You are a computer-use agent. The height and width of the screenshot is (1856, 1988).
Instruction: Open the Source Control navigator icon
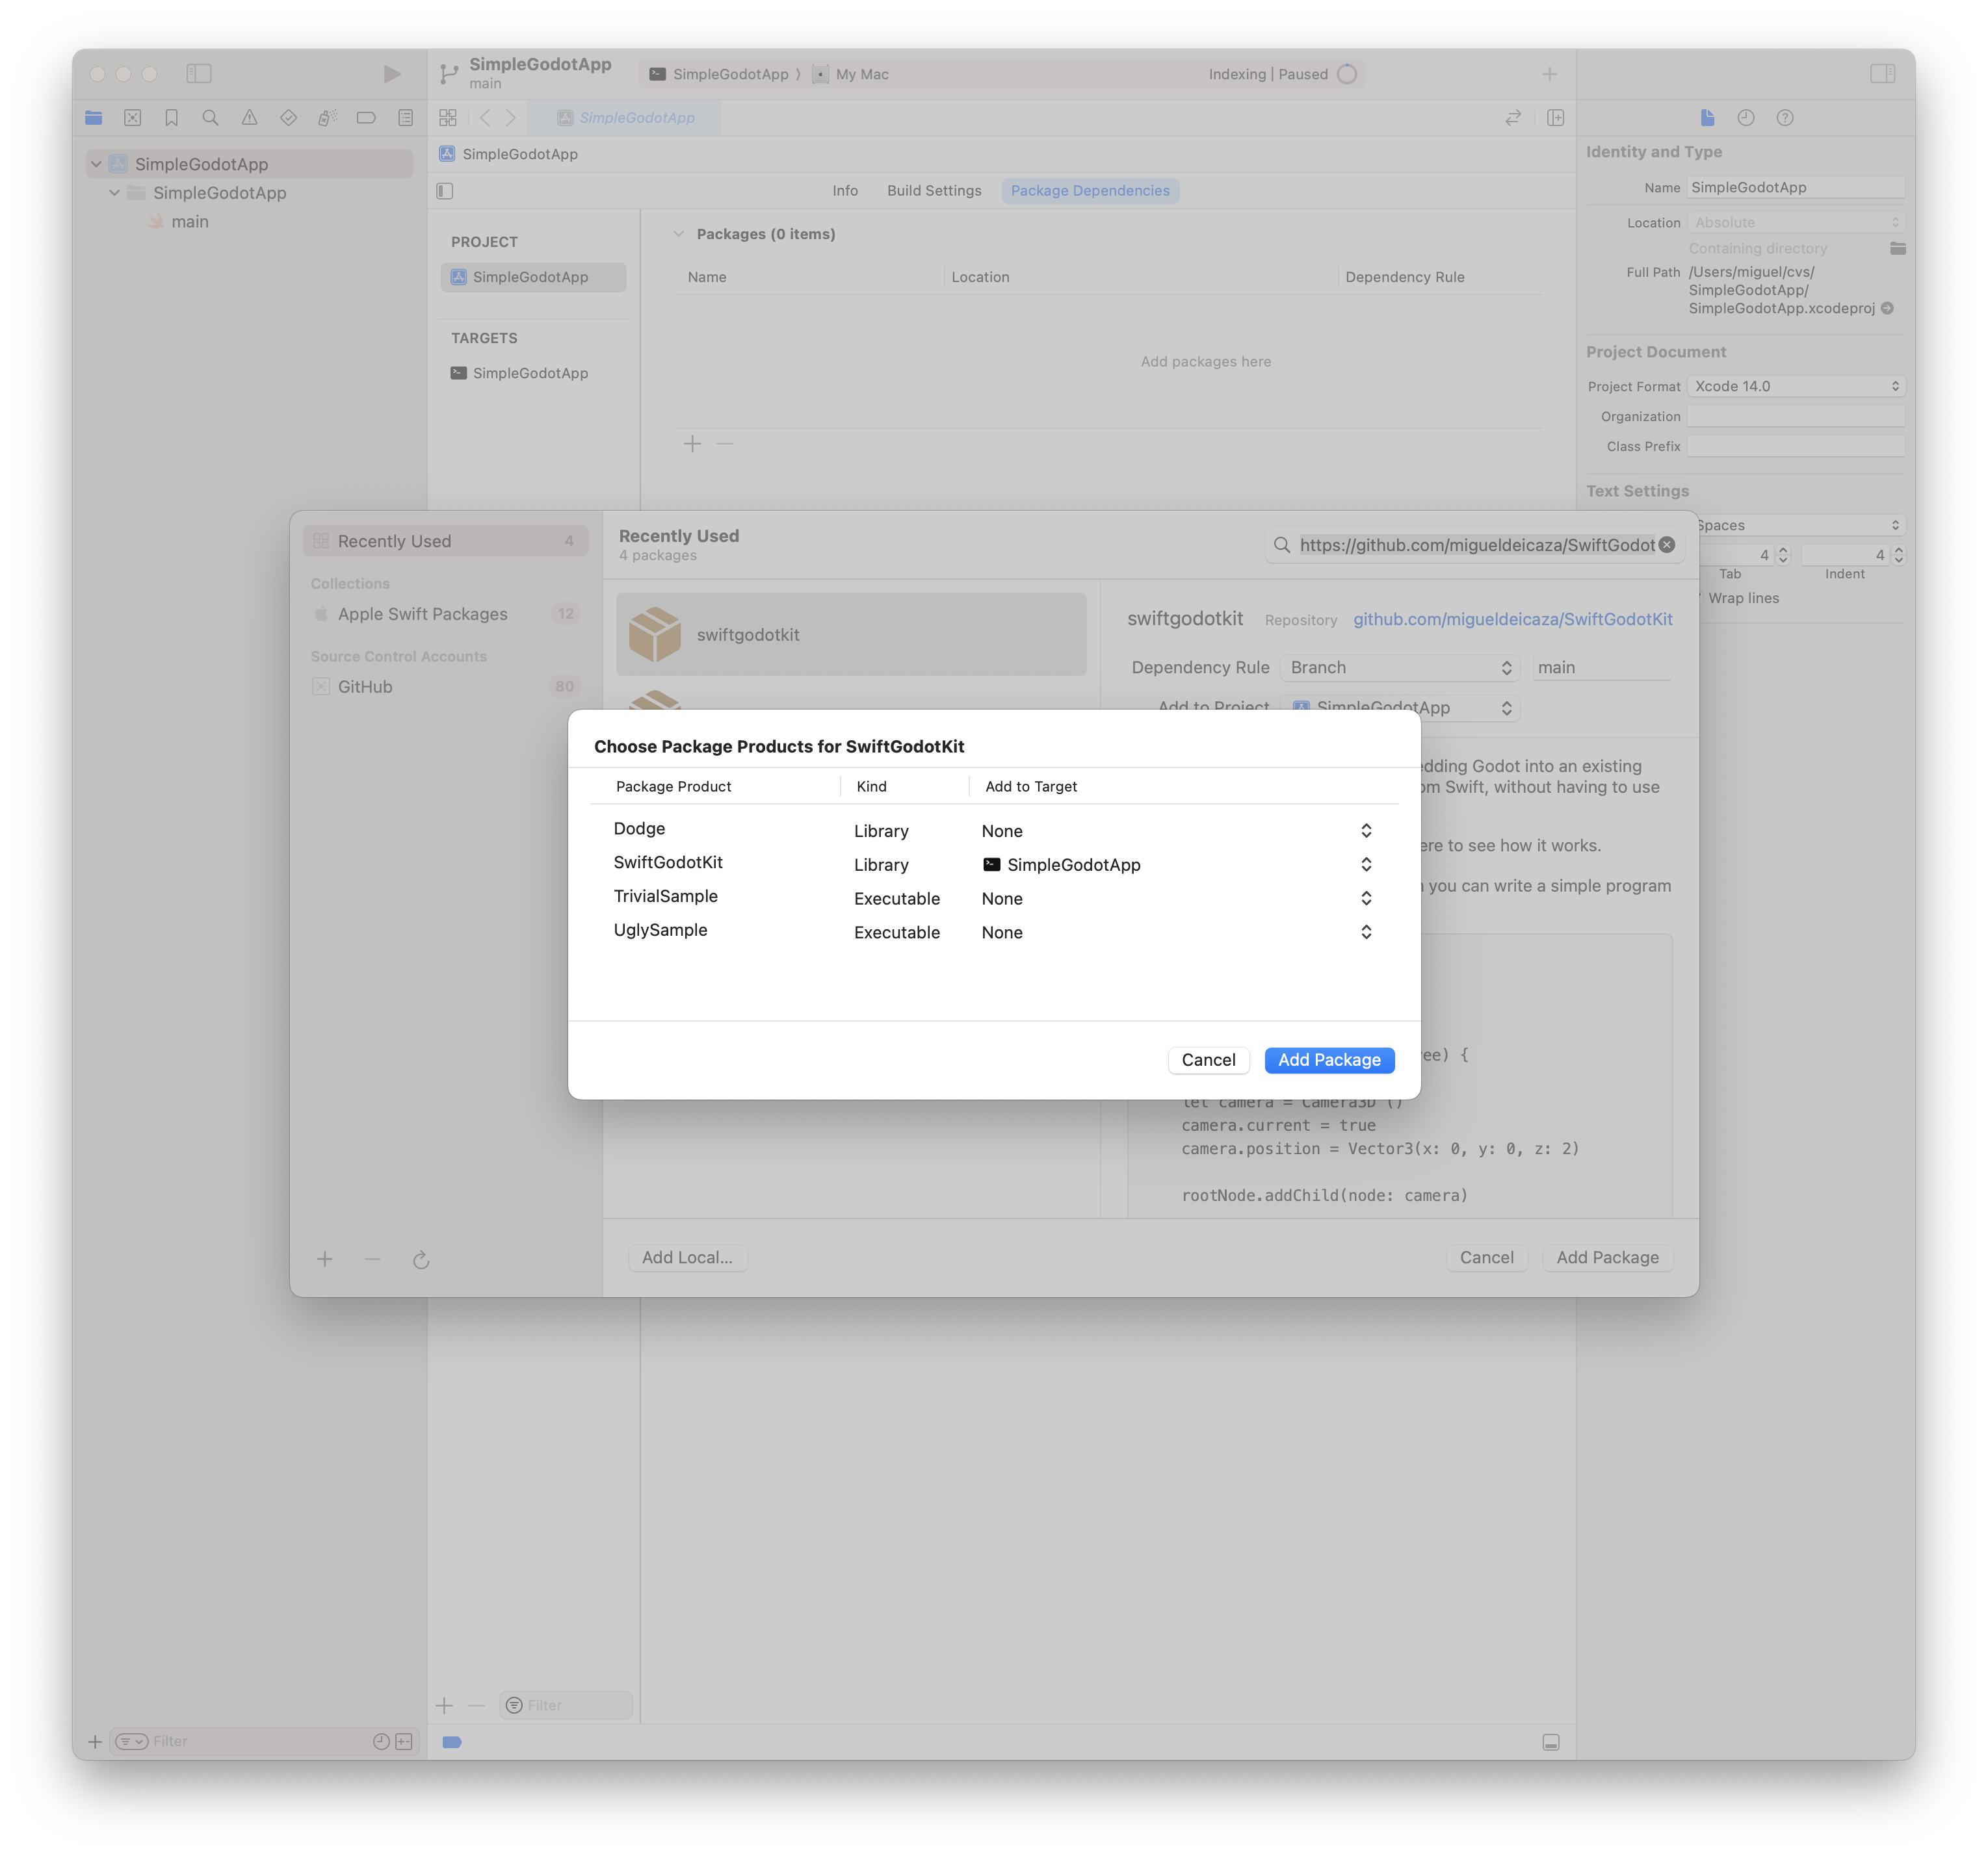(x=132, y=118)
